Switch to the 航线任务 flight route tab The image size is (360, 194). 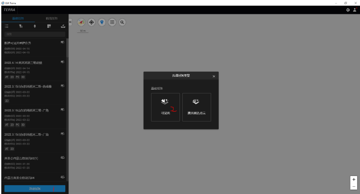point(51,18)
